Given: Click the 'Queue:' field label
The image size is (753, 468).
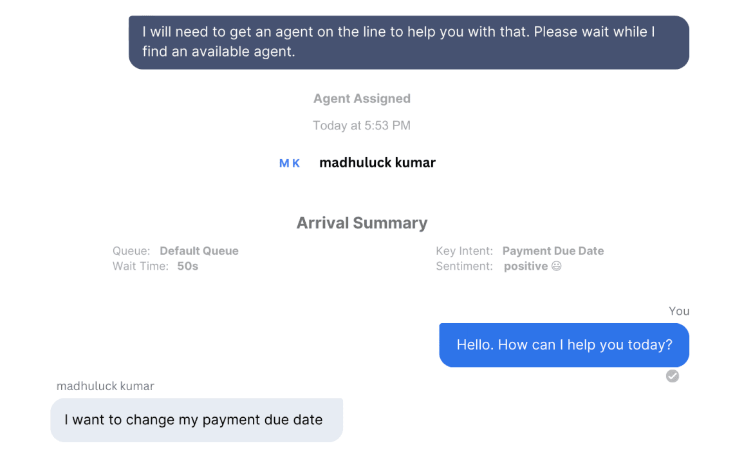Looking at the screenshot, I should pyautogui.click(x=131, y=251).
